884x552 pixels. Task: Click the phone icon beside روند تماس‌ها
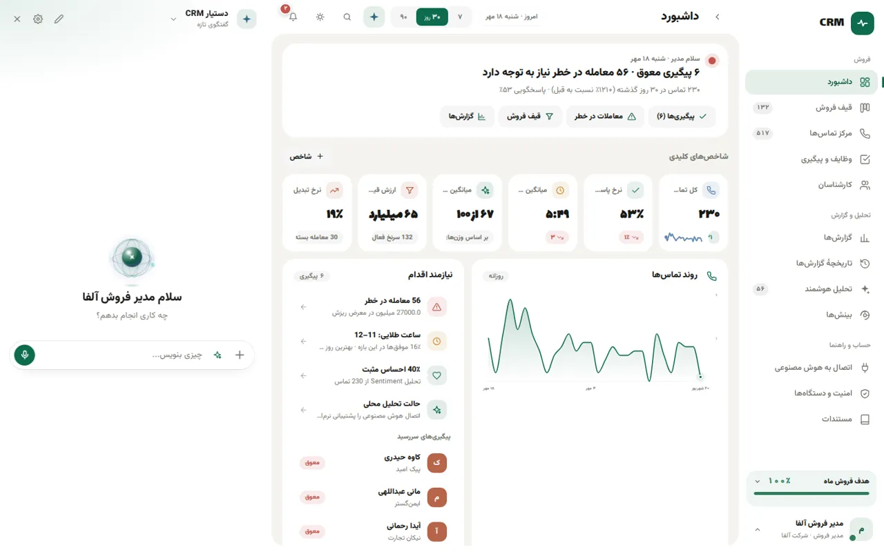(x=711, y=276)
